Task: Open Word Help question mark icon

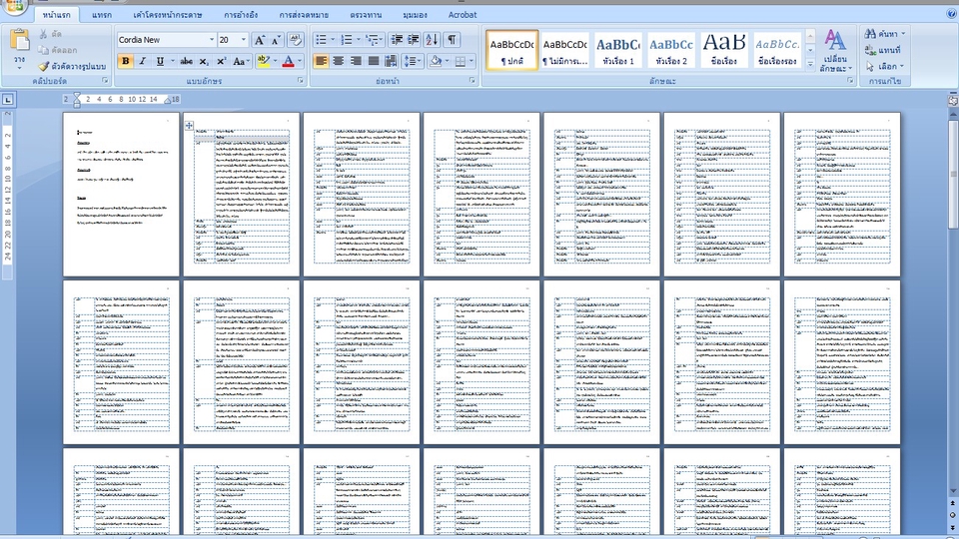Action: tap(951, 13)
